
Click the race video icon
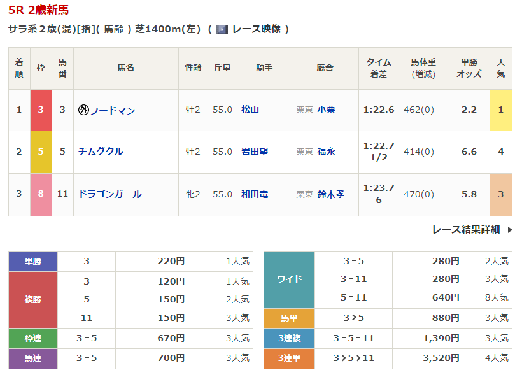tap(222, 29)
